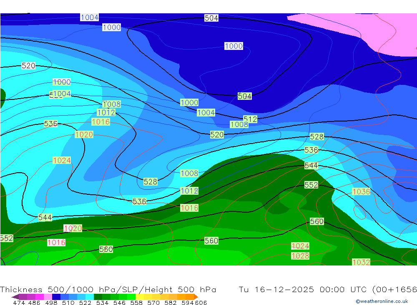Click the map title 'Thickness 500/1000 hPa/SLP/Height 500 hPa'

pyautogui.click(x=108, y=289)
